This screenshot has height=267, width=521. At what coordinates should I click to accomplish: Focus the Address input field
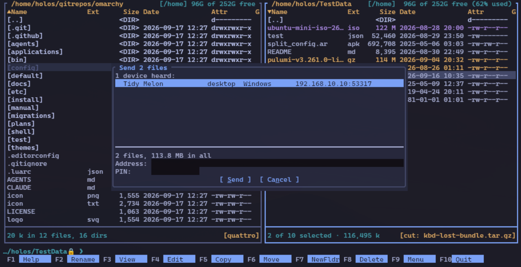(277, 164)
